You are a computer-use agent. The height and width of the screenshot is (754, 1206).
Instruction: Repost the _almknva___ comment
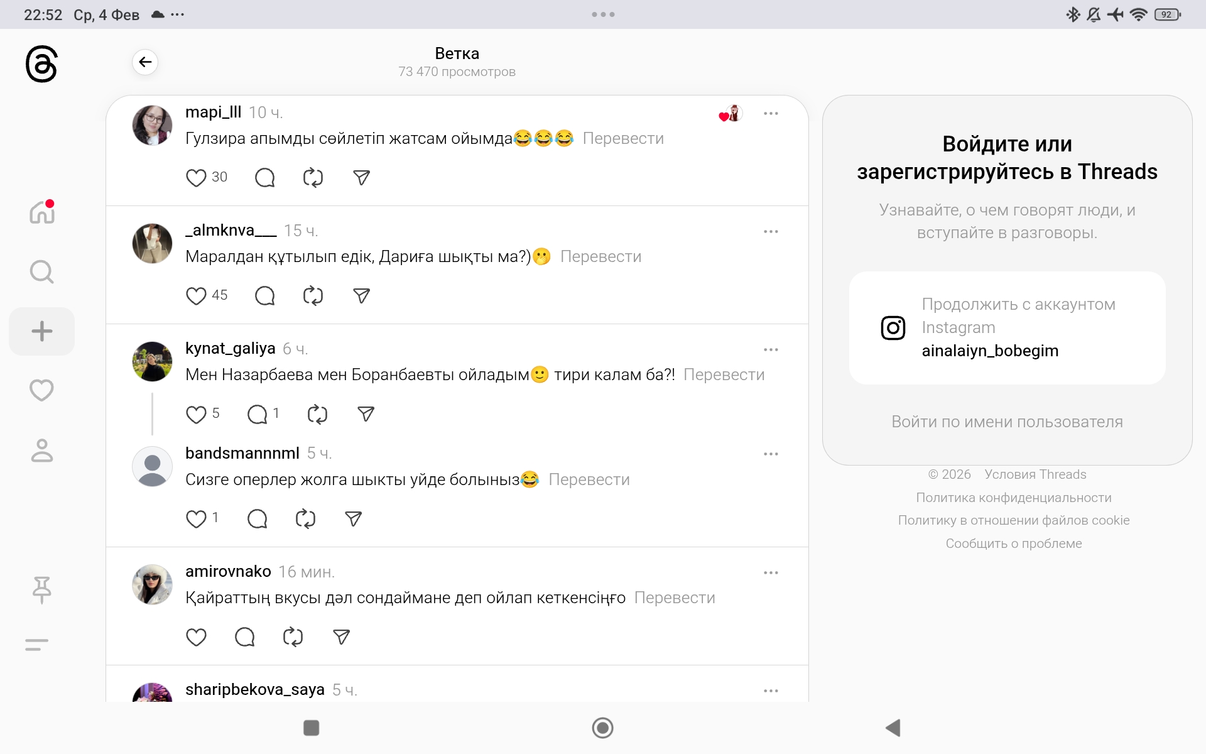point(313,296)
